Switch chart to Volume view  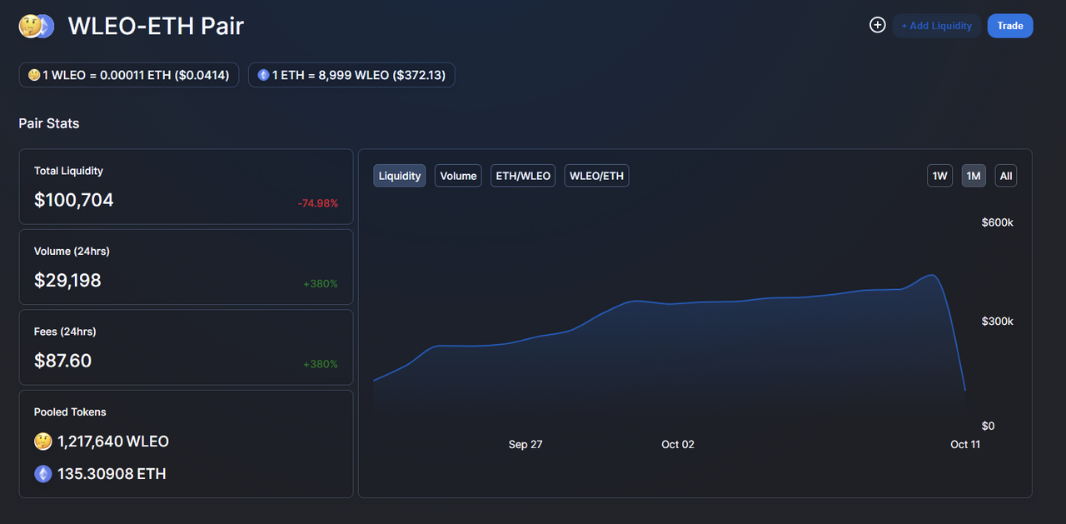458,176
